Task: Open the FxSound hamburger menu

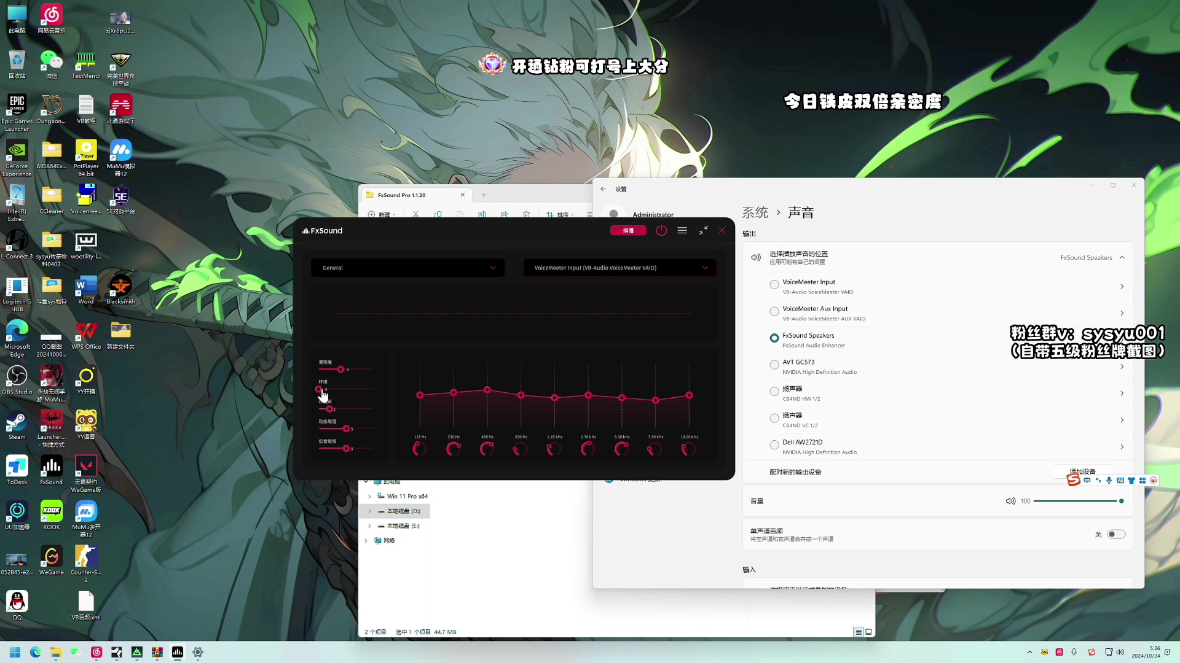Action: point(682,230)
